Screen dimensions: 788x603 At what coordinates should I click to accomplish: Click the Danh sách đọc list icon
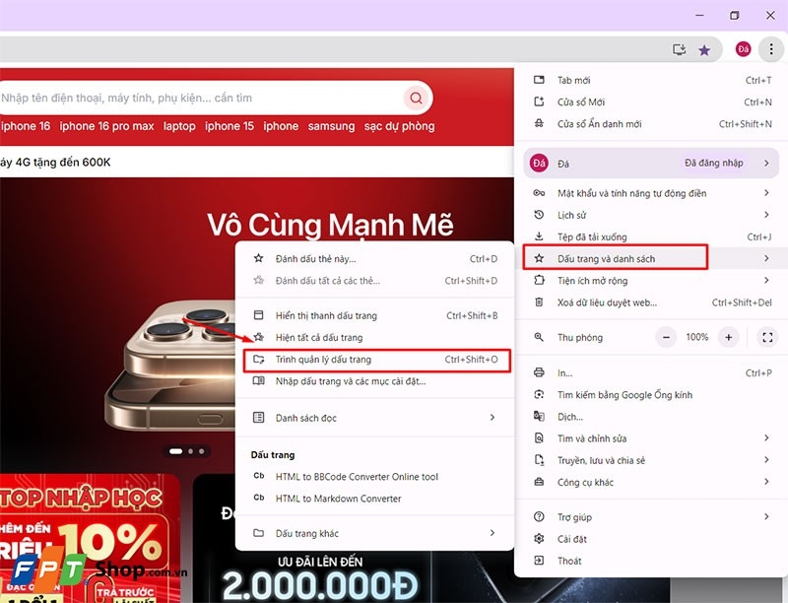click(x=258, y=418)
